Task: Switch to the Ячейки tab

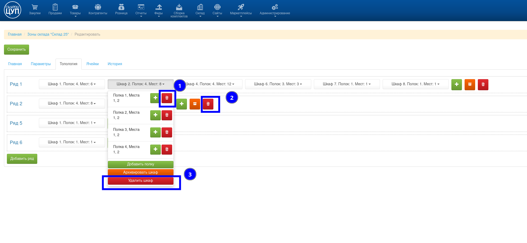Action: pos(93,64)
